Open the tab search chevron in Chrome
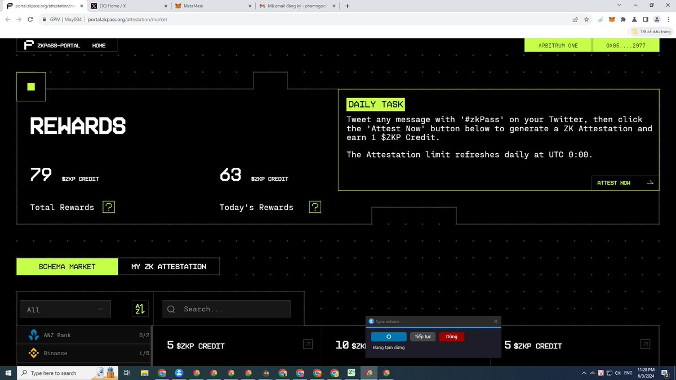This screenshot has width=676, height=380. click(619, 6)
